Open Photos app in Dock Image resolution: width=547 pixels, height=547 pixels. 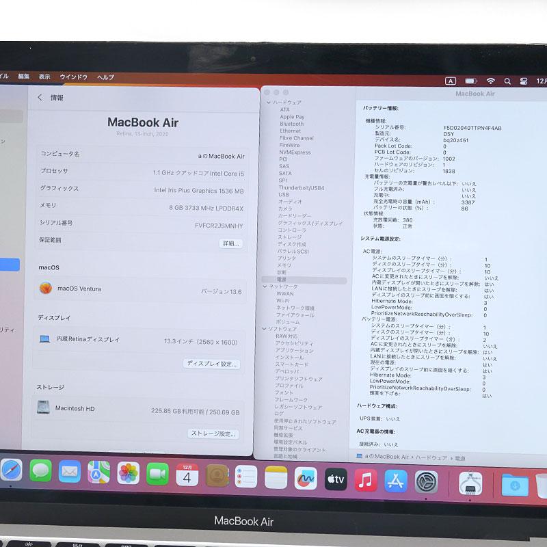click(x=128, y=473)
